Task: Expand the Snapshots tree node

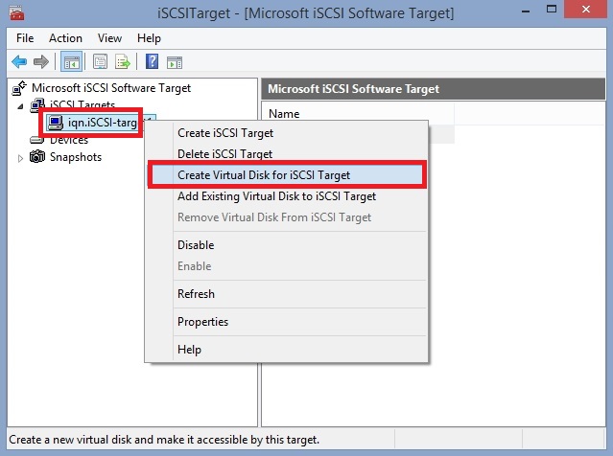Action: (x=20, y=158)
